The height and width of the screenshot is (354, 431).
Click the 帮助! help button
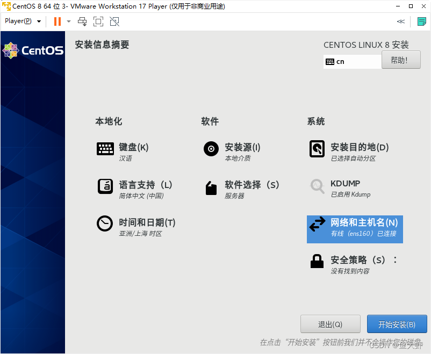click(x=401, y=60)
